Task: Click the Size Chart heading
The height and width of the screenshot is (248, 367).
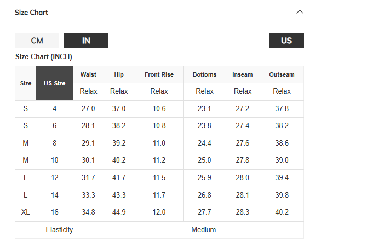Action: [x=32, y=12]
